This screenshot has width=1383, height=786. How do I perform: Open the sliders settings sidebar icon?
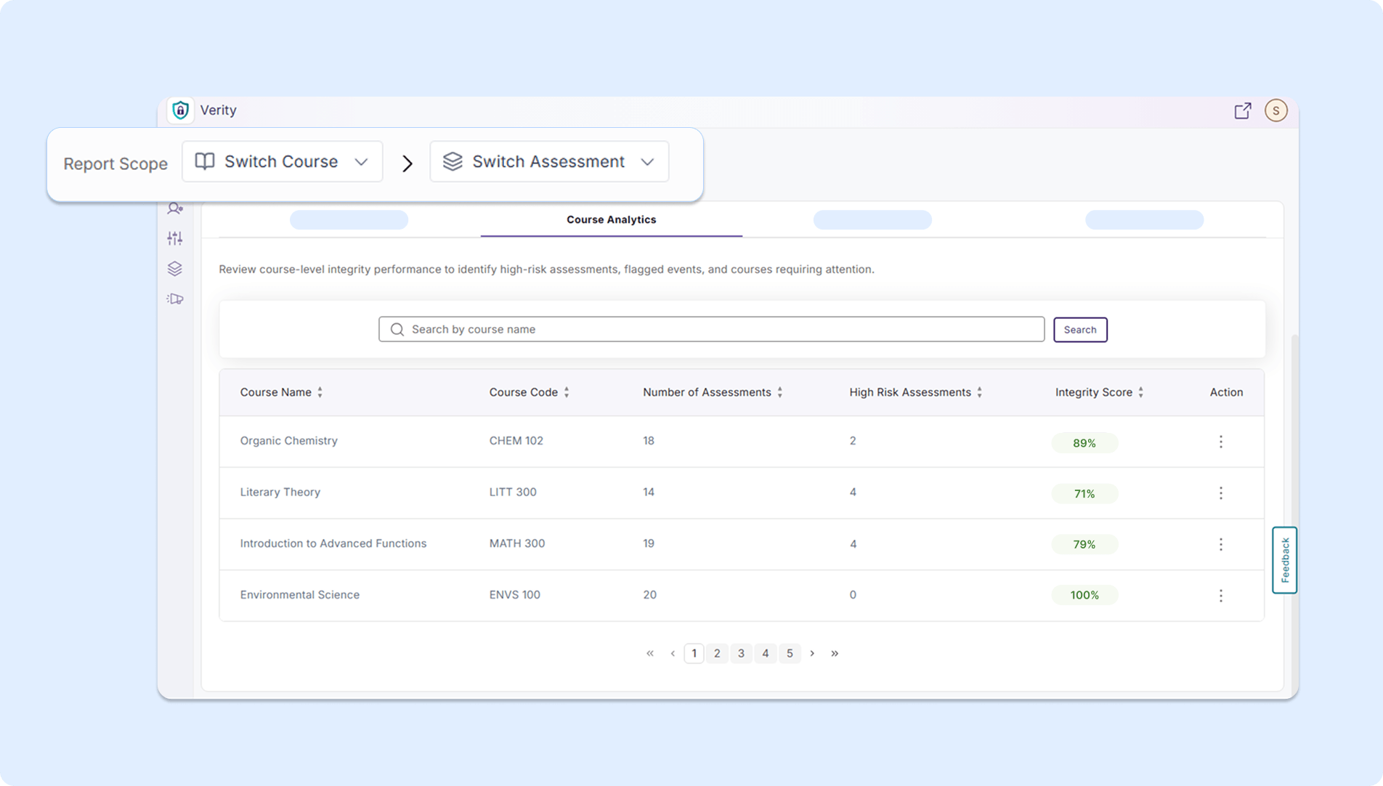175,238
